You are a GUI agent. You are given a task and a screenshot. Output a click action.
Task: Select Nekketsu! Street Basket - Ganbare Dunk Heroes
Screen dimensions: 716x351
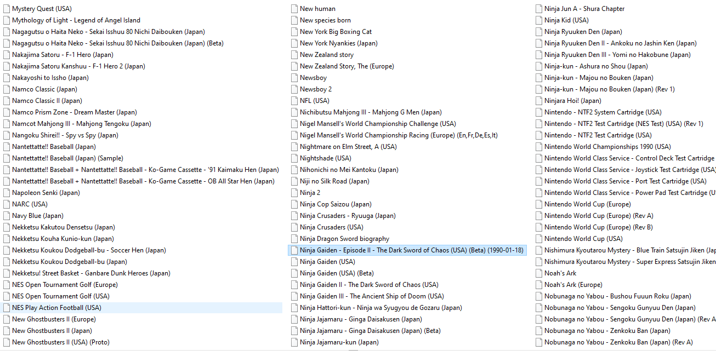tap(91, 273)
